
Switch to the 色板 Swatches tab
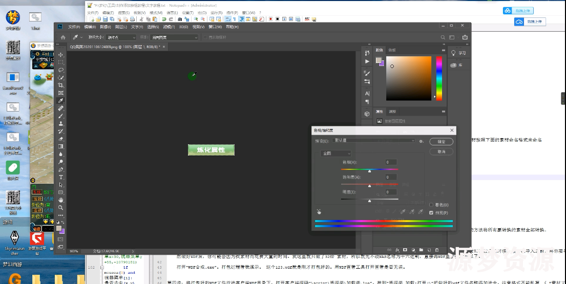392,50
